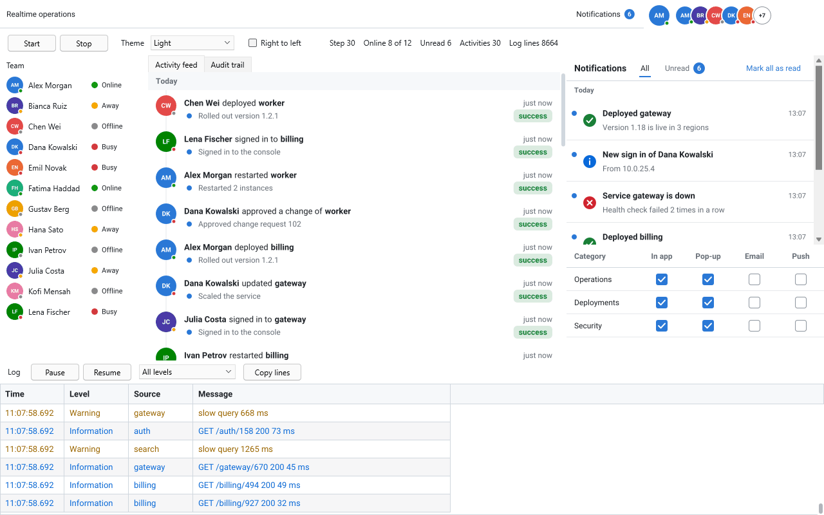This screenshot has height=515, width=824.
Task: Switch to the Audit trail tab
Action: point(228,64)
